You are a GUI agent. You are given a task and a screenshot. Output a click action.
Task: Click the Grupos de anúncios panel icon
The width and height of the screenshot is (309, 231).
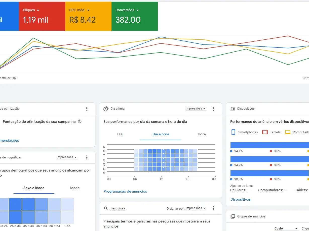pos(233,216)
